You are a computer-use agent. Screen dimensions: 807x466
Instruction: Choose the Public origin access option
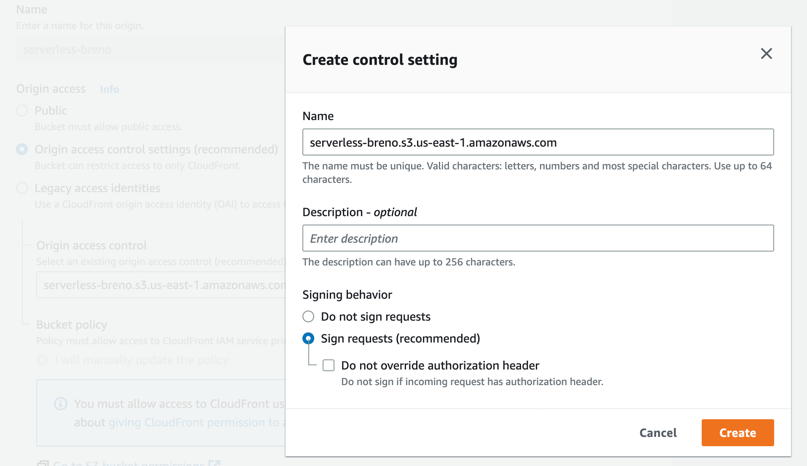coord(22,110)
